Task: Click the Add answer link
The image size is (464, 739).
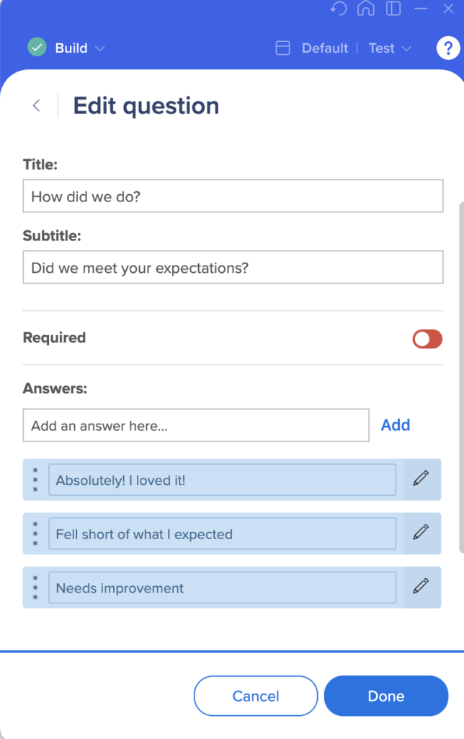Action: 395,425
